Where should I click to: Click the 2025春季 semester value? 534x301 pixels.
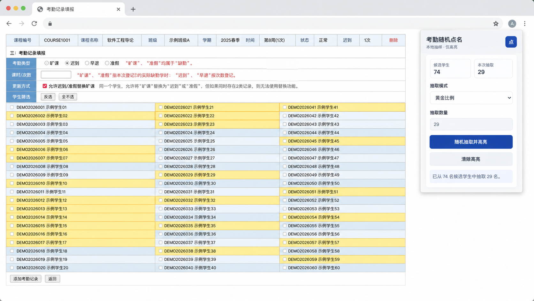230,40
